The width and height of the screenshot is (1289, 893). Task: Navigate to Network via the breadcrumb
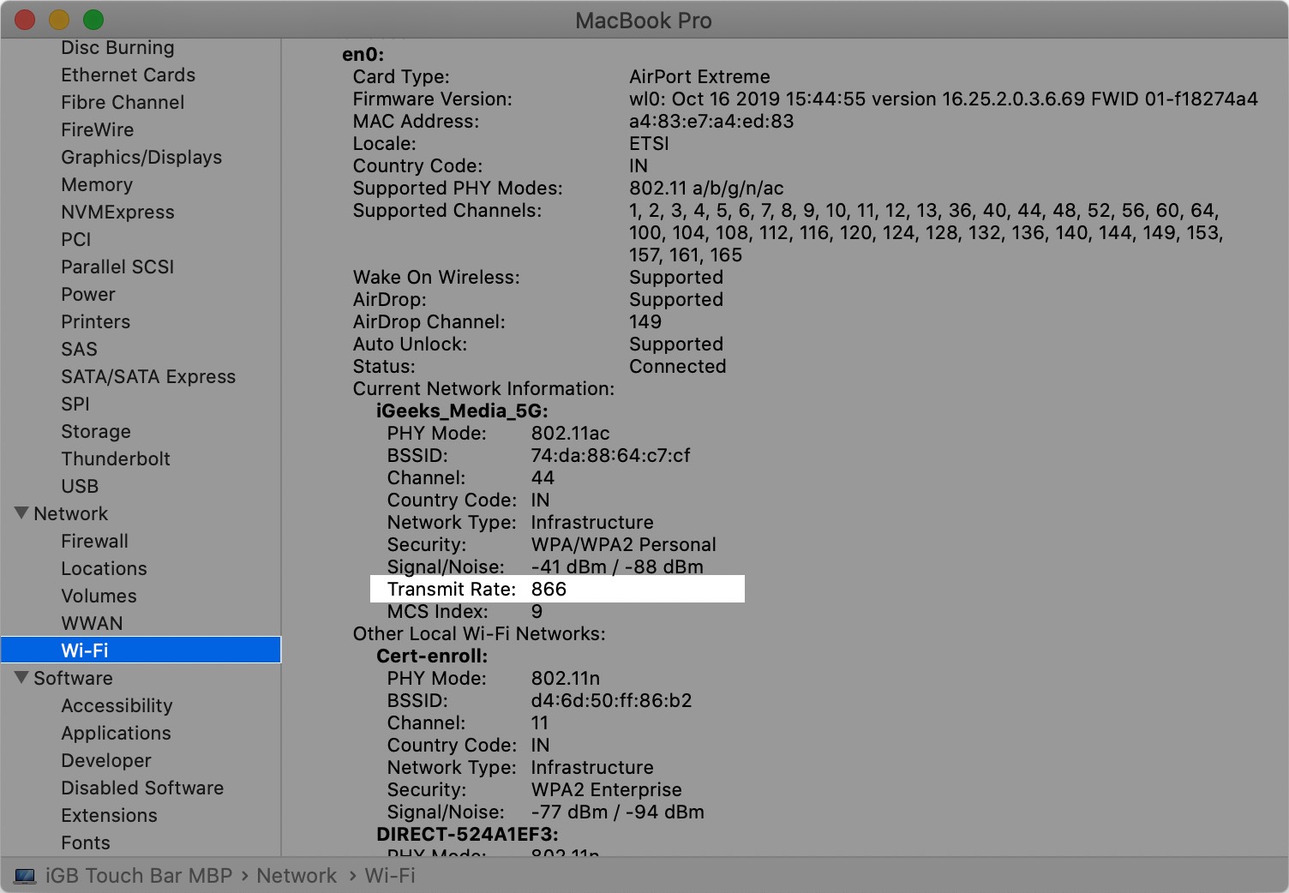pos(297,875)
